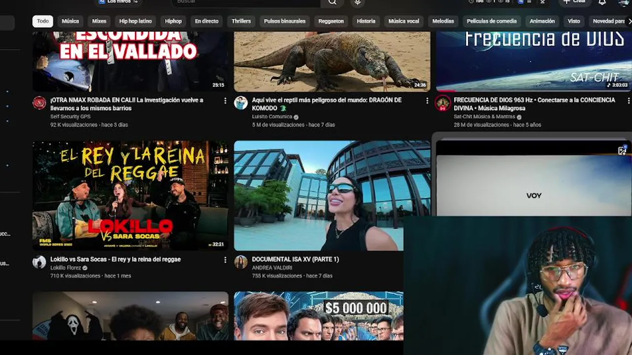Open the notifications bell
Image resolution: width=632 pixels, height=355 pixels.
(602, 2)
